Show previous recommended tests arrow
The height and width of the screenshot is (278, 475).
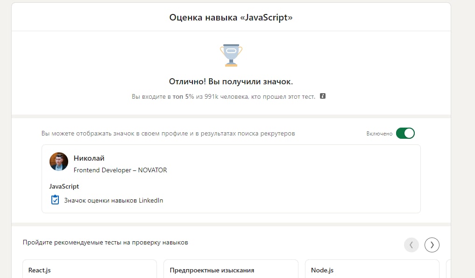[x=411, y=245]
